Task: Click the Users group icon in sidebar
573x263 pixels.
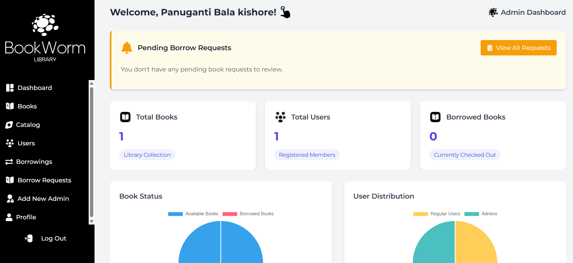Action: [x=10, y=143]
